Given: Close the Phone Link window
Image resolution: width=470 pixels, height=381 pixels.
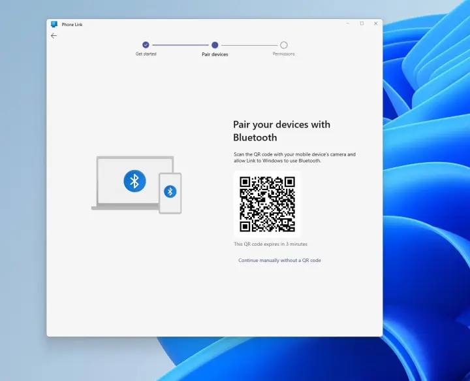Looking at the screenshot, I should pyautogui.click(x=375, y=24).
